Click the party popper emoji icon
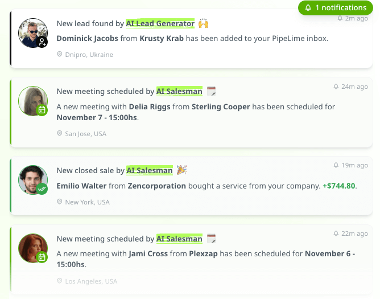 [181, 170]
